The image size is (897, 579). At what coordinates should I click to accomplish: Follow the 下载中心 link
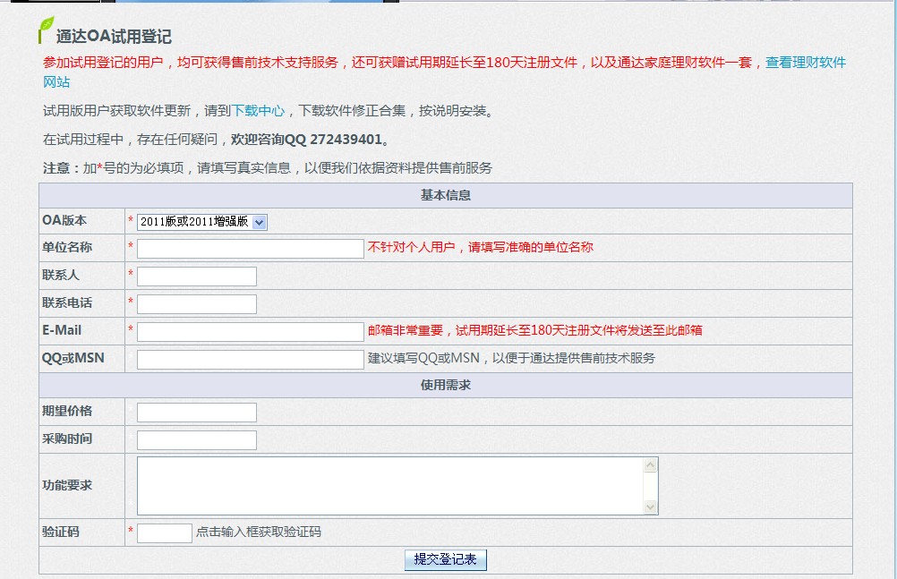(x=258, y=110)
